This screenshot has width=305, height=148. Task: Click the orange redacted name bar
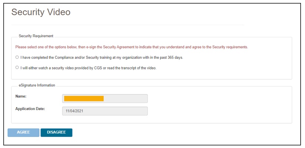click(84, 99)
